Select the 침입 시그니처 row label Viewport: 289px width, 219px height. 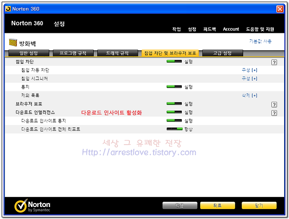[x=35, y=79]
